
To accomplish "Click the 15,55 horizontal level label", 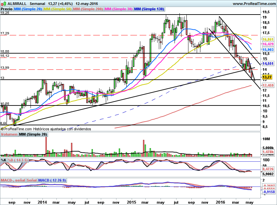I will (x=5, y=52).
